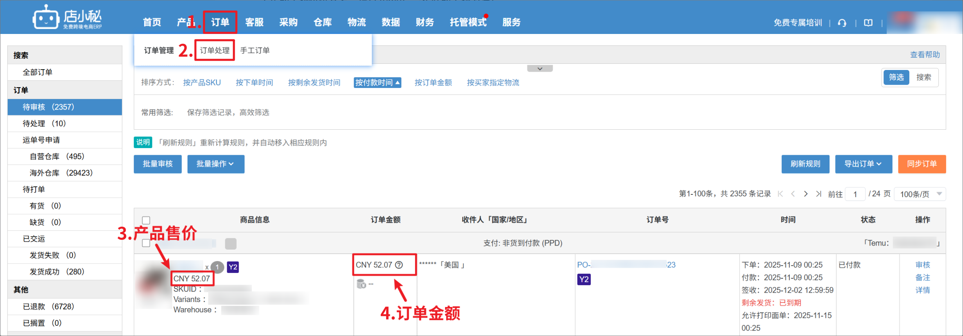The height and width of the screenshot is (336, 963).
Task: Check the first order row checkbox
Action: 146,243
